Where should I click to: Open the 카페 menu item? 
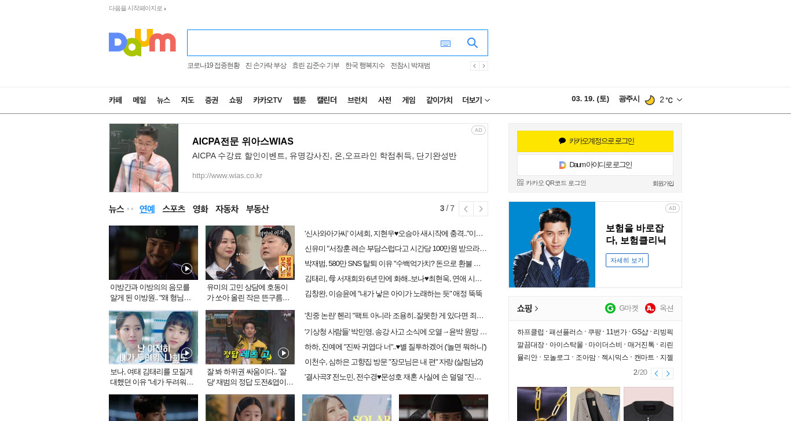coord(115,100)
